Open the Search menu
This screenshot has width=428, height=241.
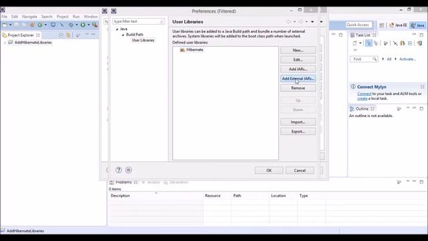click(x=47, y=17)
